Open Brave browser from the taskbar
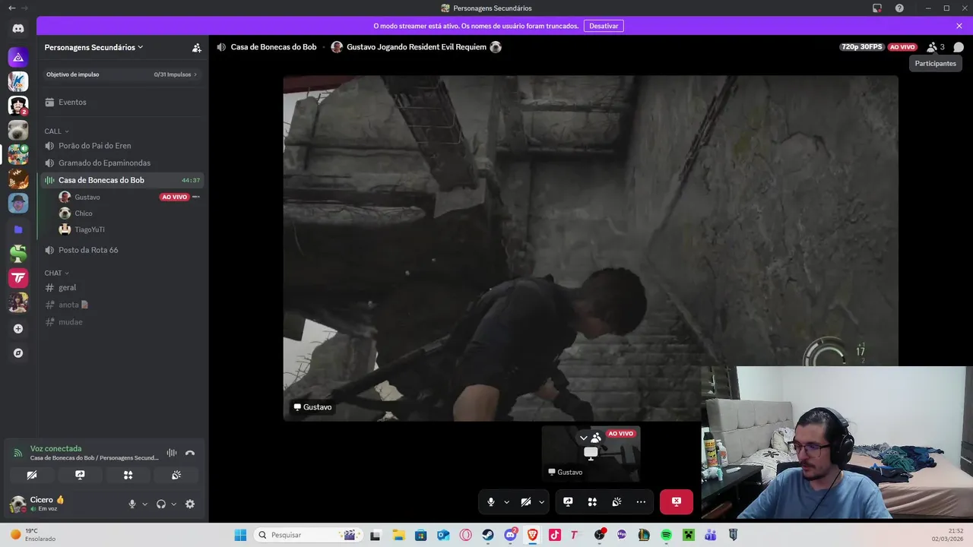This screenshot has height=547, width=973. click(532, 535)
